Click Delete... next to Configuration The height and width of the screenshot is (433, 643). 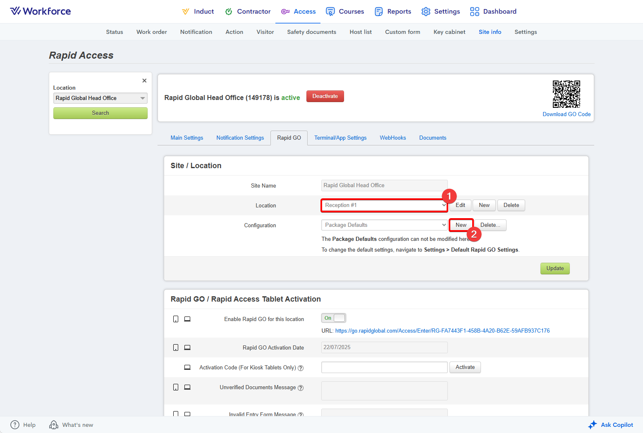click(490, 225)
